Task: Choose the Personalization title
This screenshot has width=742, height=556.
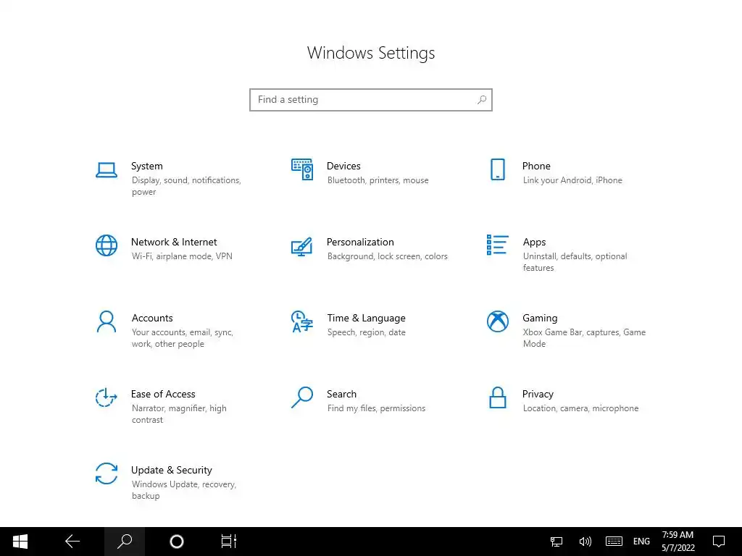Action: 360,242
